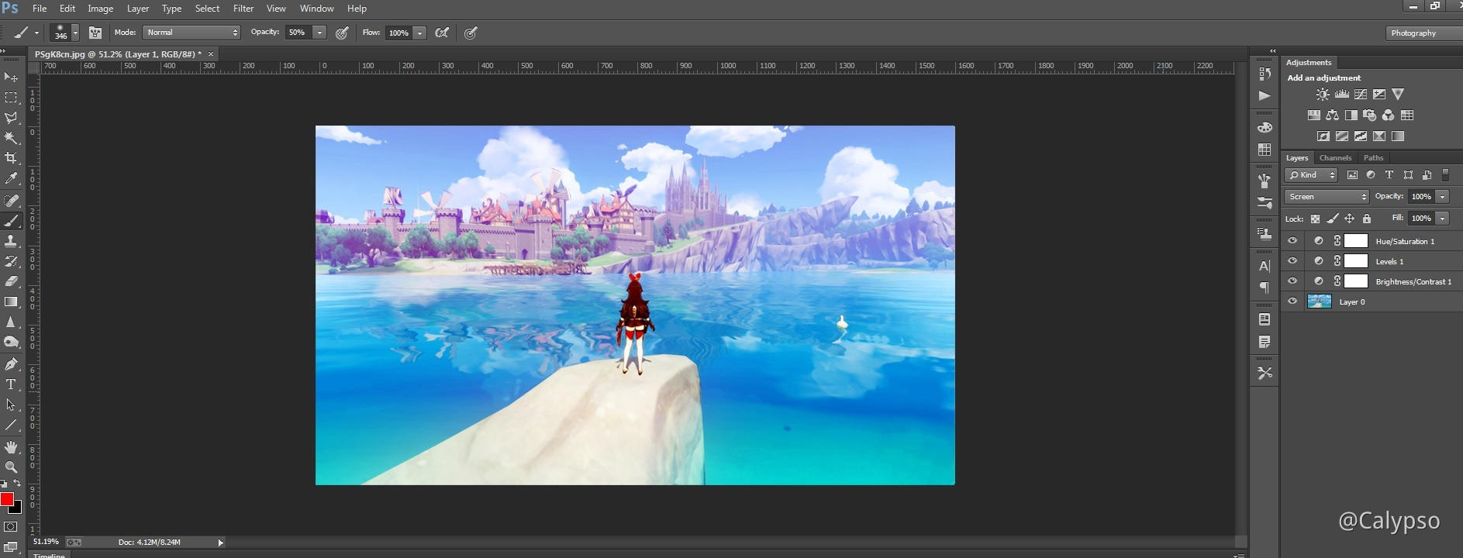Open the Filter menu
The image size is (1463, 558).
[x=243, y=9]
